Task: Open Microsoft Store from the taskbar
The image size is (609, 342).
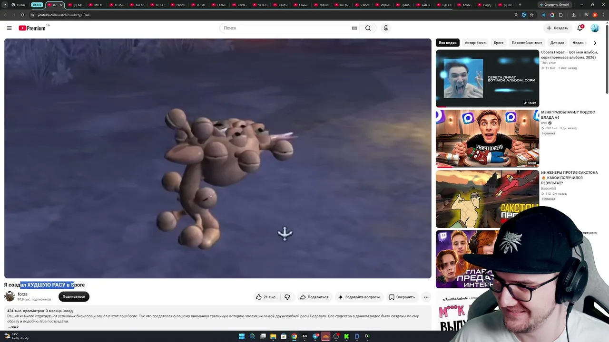Action: pos(284,336)
